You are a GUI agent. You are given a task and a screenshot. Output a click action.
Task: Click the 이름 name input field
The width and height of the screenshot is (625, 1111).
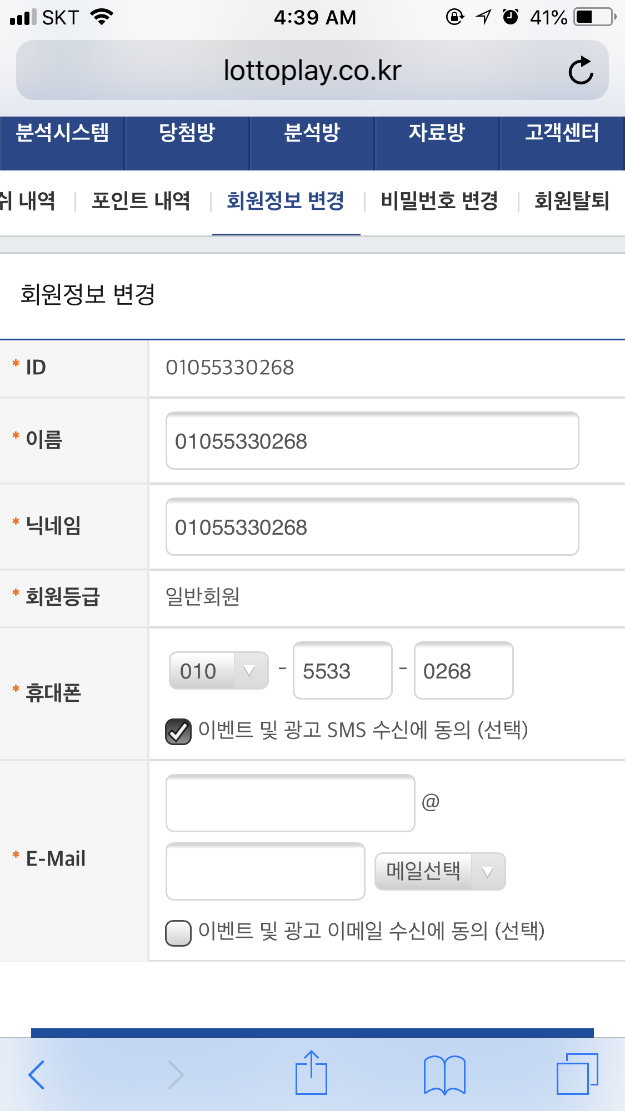[372, 441]
